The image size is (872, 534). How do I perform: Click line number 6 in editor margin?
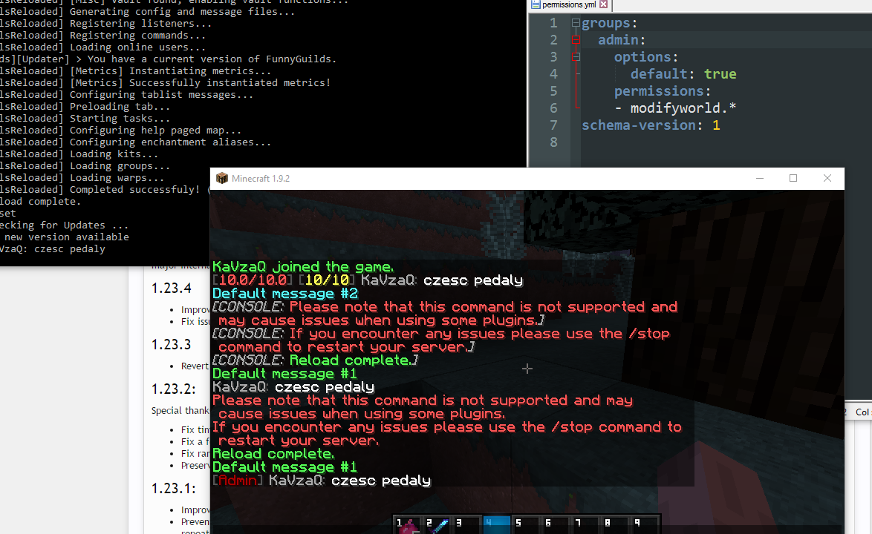click(553, 108)
